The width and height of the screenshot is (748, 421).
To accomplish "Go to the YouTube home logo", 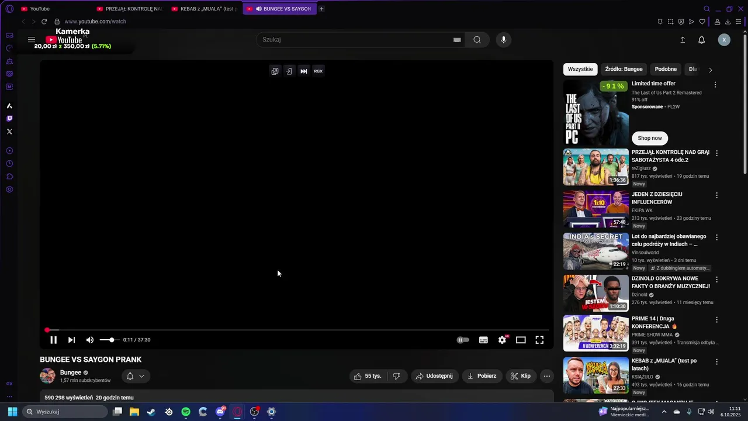I will pyautogui.click(x=64, y=40).
